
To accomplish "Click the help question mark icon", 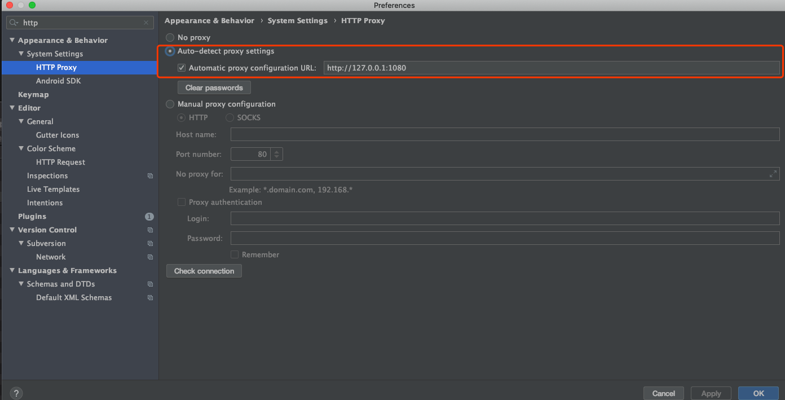I will [x=16, y=393].
